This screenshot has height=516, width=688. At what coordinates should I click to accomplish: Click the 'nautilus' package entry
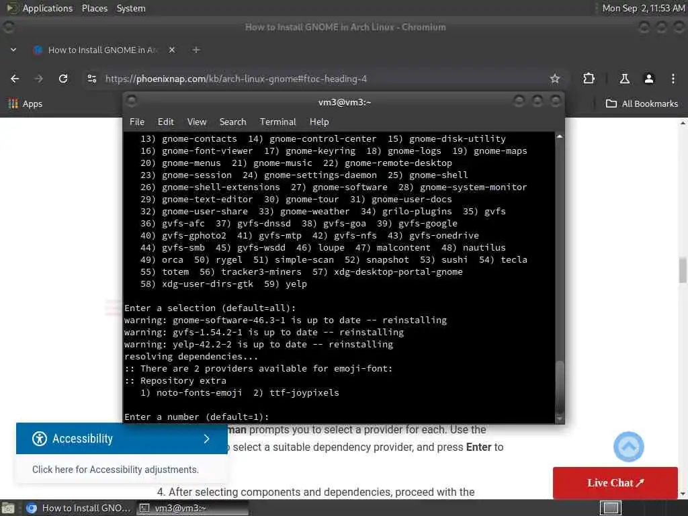(x=484, y=247)
